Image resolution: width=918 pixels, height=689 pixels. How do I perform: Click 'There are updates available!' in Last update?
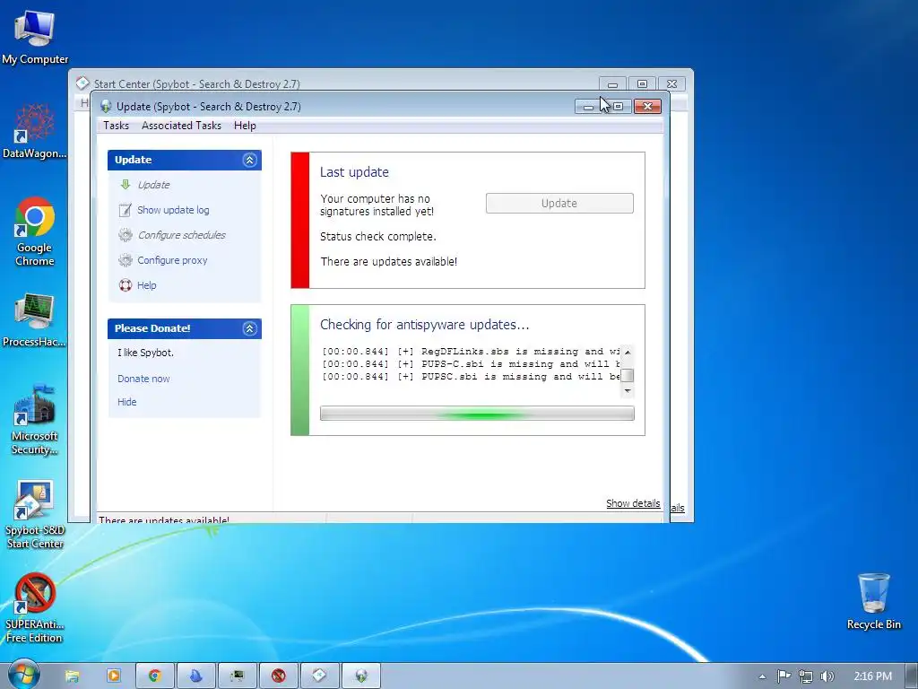point(389,261)
